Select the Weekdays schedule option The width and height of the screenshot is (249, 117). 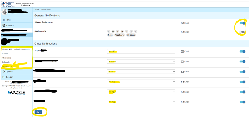[119, 35]
